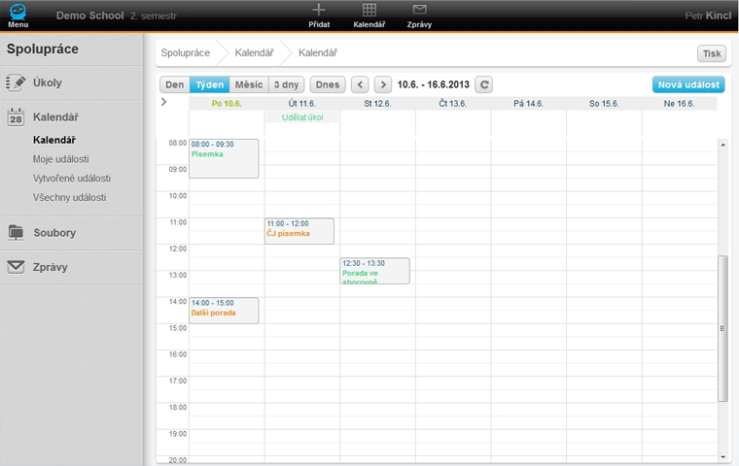Click first Kalendář breadcrumb
Screen dimensions: 739x466
tap(254, 52)
